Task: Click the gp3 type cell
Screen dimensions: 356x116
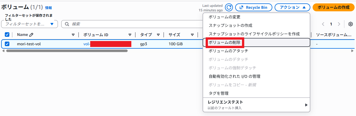Action: 144,44
